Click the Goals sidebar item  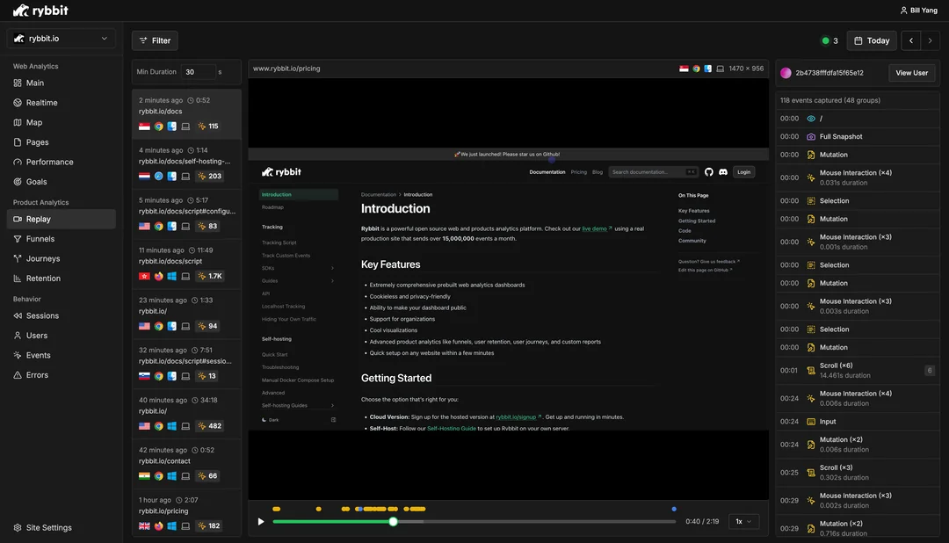point(36,182)
